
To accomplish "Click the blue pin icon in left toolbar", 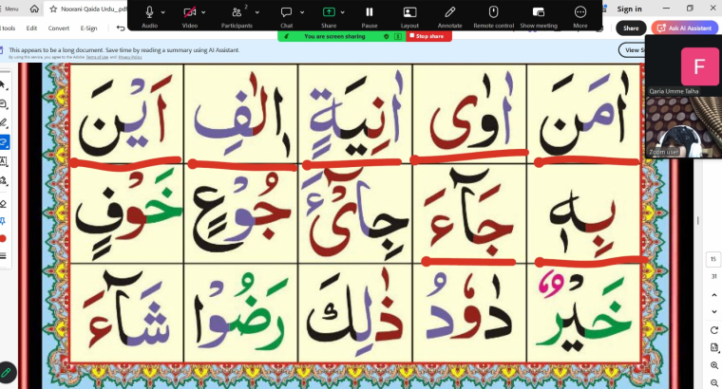I will pos(3,221).
